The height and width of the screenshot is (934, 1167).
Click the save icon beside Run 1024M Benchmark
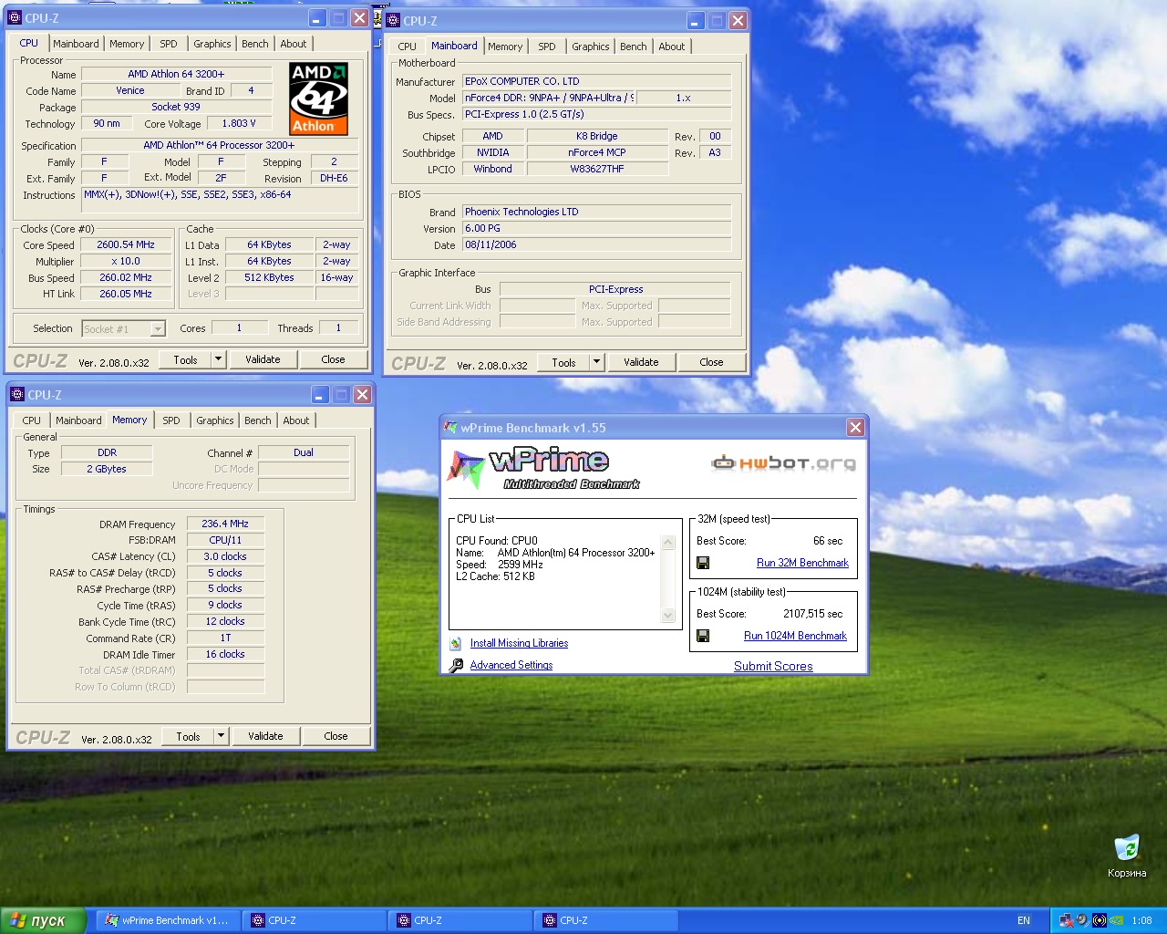[x=703, y=636]
